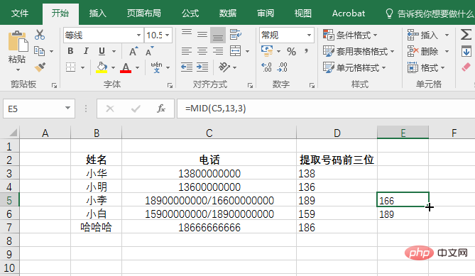Click the AutoSum sigma icon

coord(466,35)
